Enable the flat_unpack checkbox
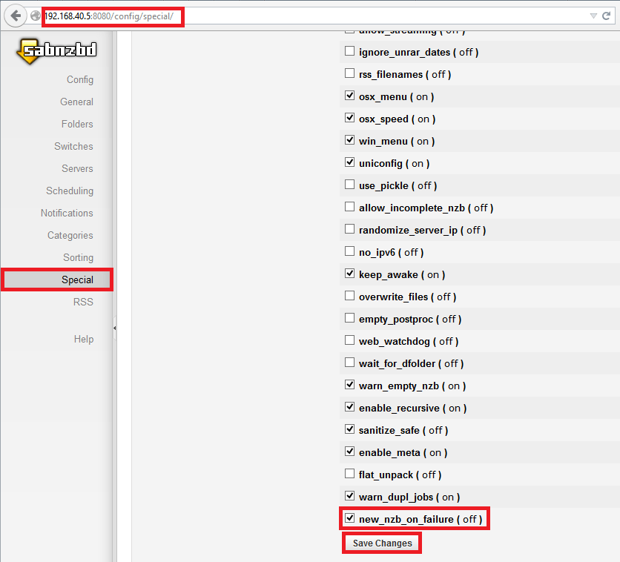Image resolution: width=620 pixels, height=562 pixels. tap(350, 474)
